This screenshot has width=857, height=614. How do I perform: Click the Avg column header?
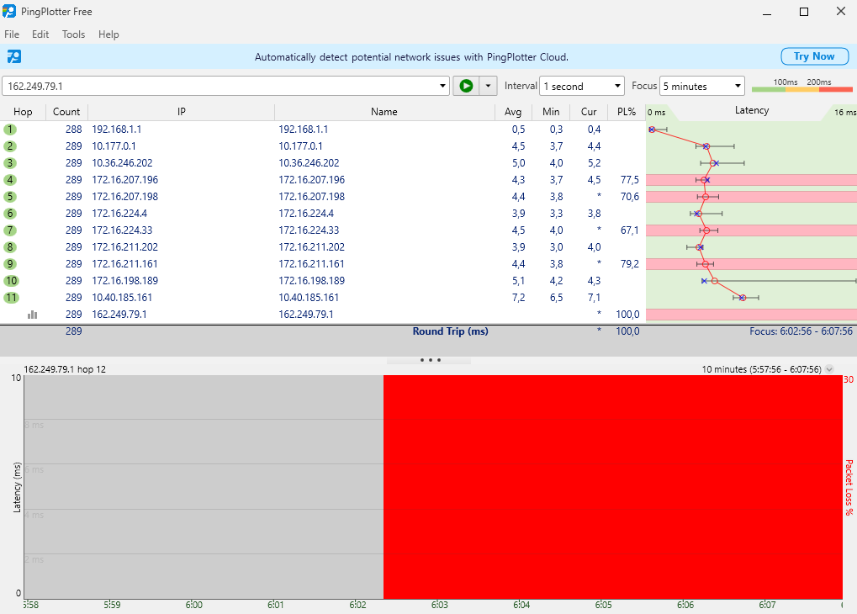click(513, 112)
